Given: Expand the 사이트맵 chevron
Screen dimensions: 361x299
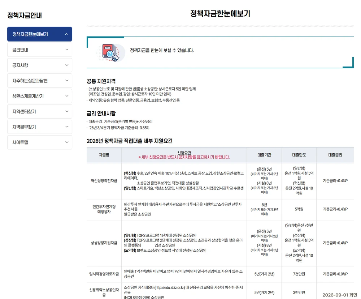Looking at the screenshot, I should point(67,142).
